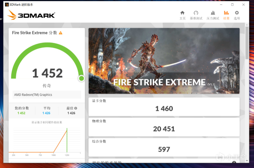Click the 压力测试 tab label
This screenshot has height=168, width=254.
tap(213, 18)
